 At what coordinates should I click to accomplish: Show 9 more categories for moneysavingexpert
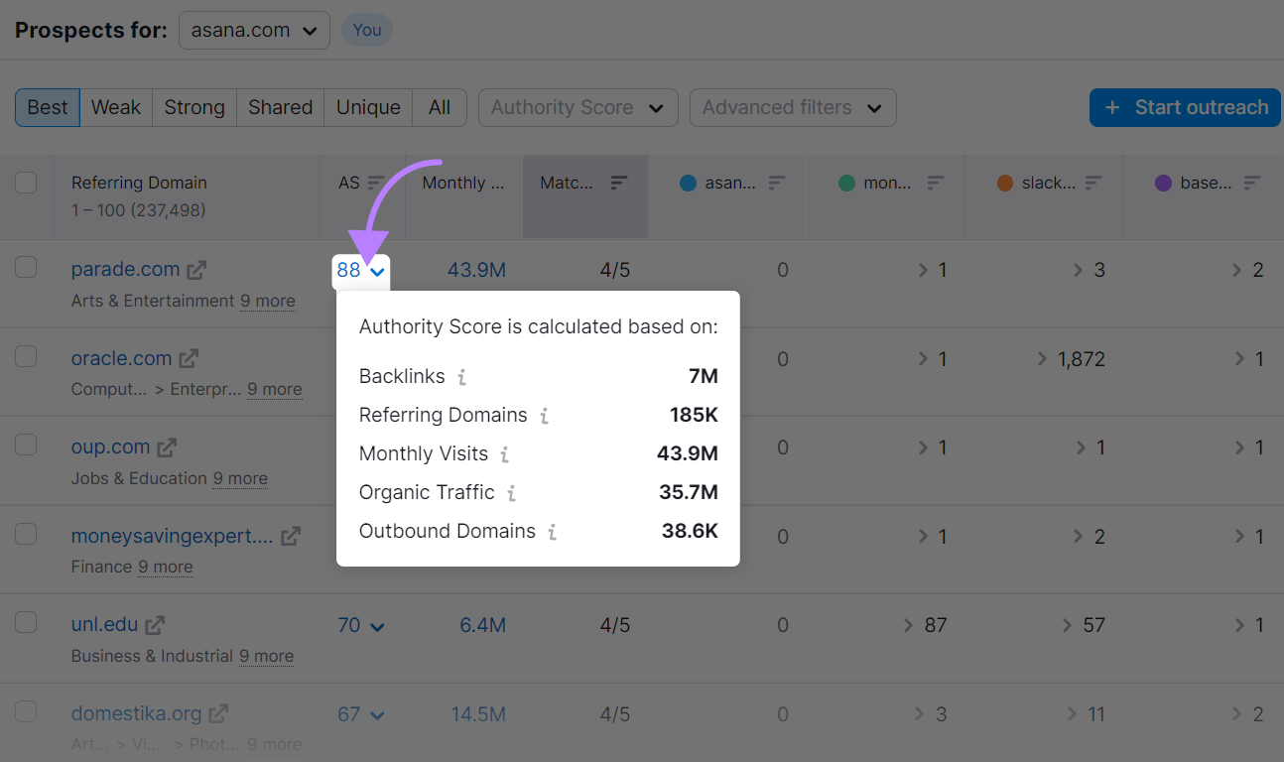(166, 567)
